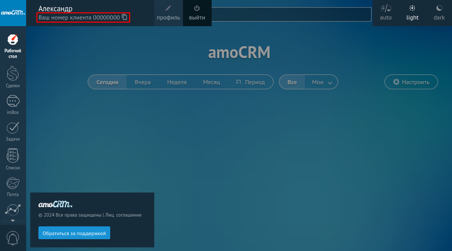Open Сделки deals section

13,77
